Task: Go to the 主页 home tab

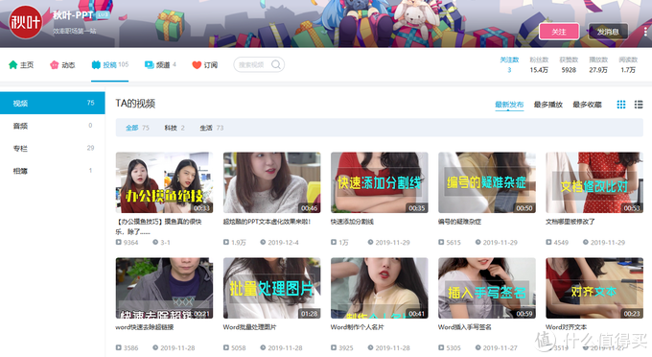Action: coord(21,65)
